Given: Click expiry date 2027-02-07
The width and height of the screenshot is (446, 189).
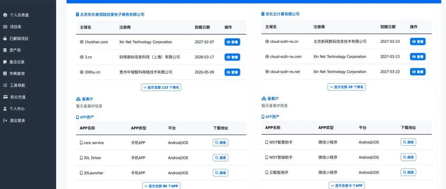Looking at the screenshot, I should coord(204,42).
